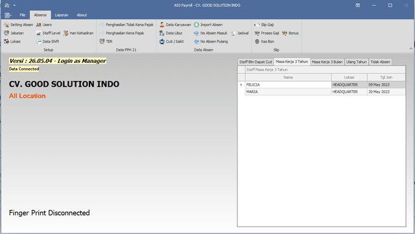Sort by the Lokasi column header
Viewport: 415px width, 234px height.
349,77
